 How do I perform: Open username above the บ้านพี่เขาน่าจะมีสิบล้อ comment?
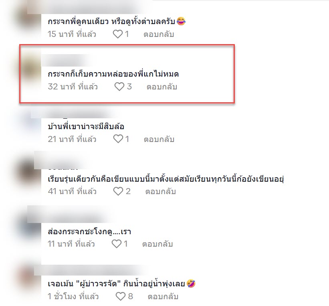pos(75,114)
